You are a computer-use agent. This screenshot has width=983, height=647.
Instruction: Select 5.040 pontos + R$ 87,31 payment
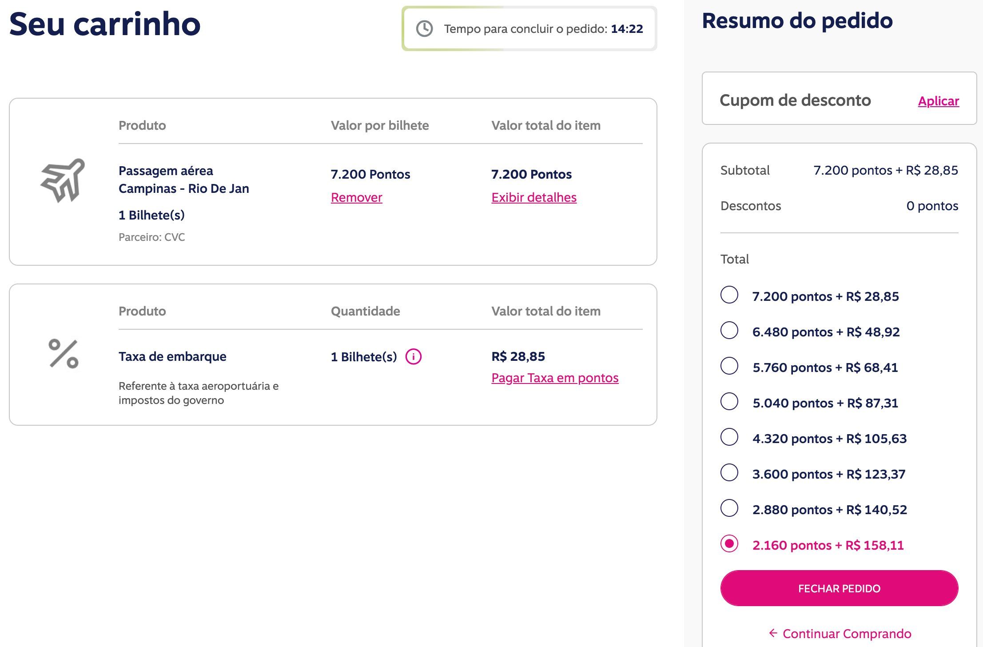pyautogui.click(x=729, y=402)
